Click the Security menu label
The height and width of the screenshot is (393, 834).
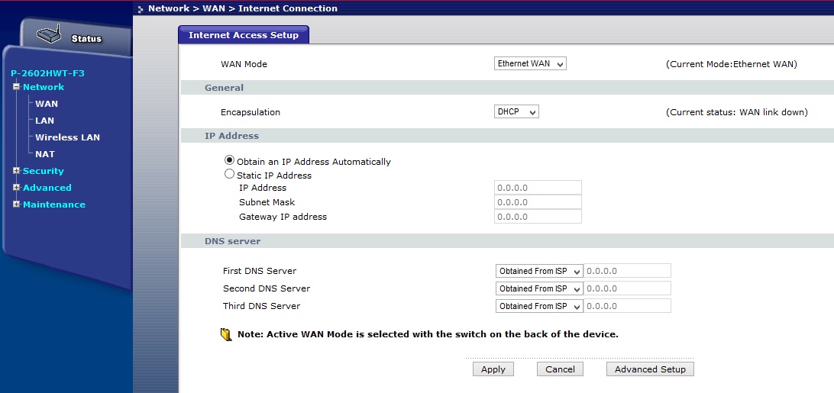click(43, 171)
